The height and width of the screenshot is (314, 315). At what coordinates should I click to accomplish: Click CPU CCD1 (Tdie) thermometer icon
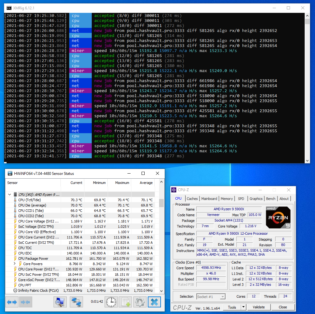pyautogui.click(x=15, y=211)
